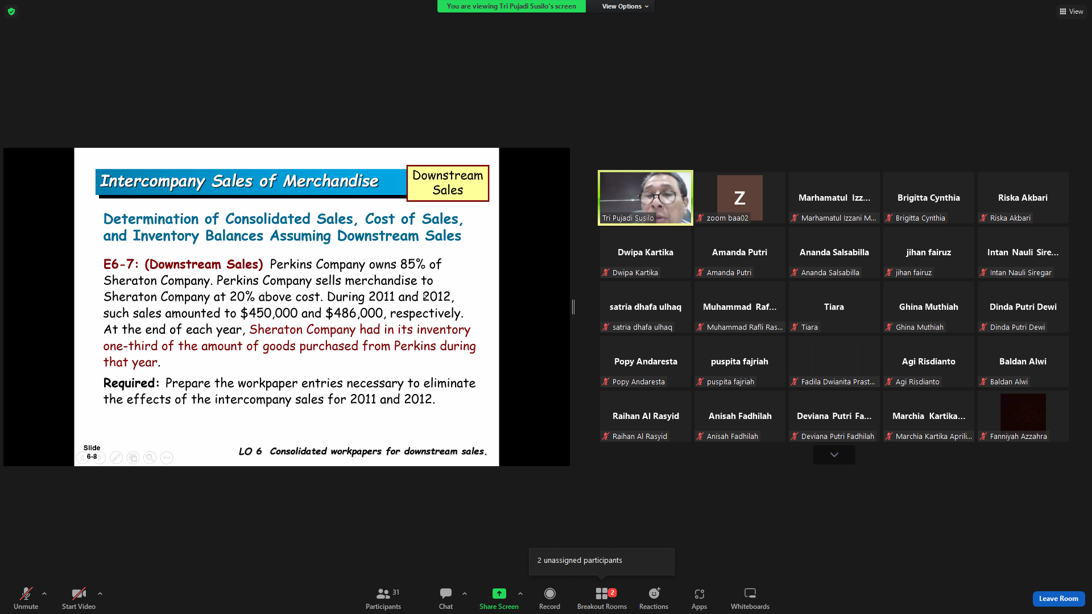This screenshot has width=1092, height=614.
Task: Open Breakout Rooms
Action: point(602,599)
